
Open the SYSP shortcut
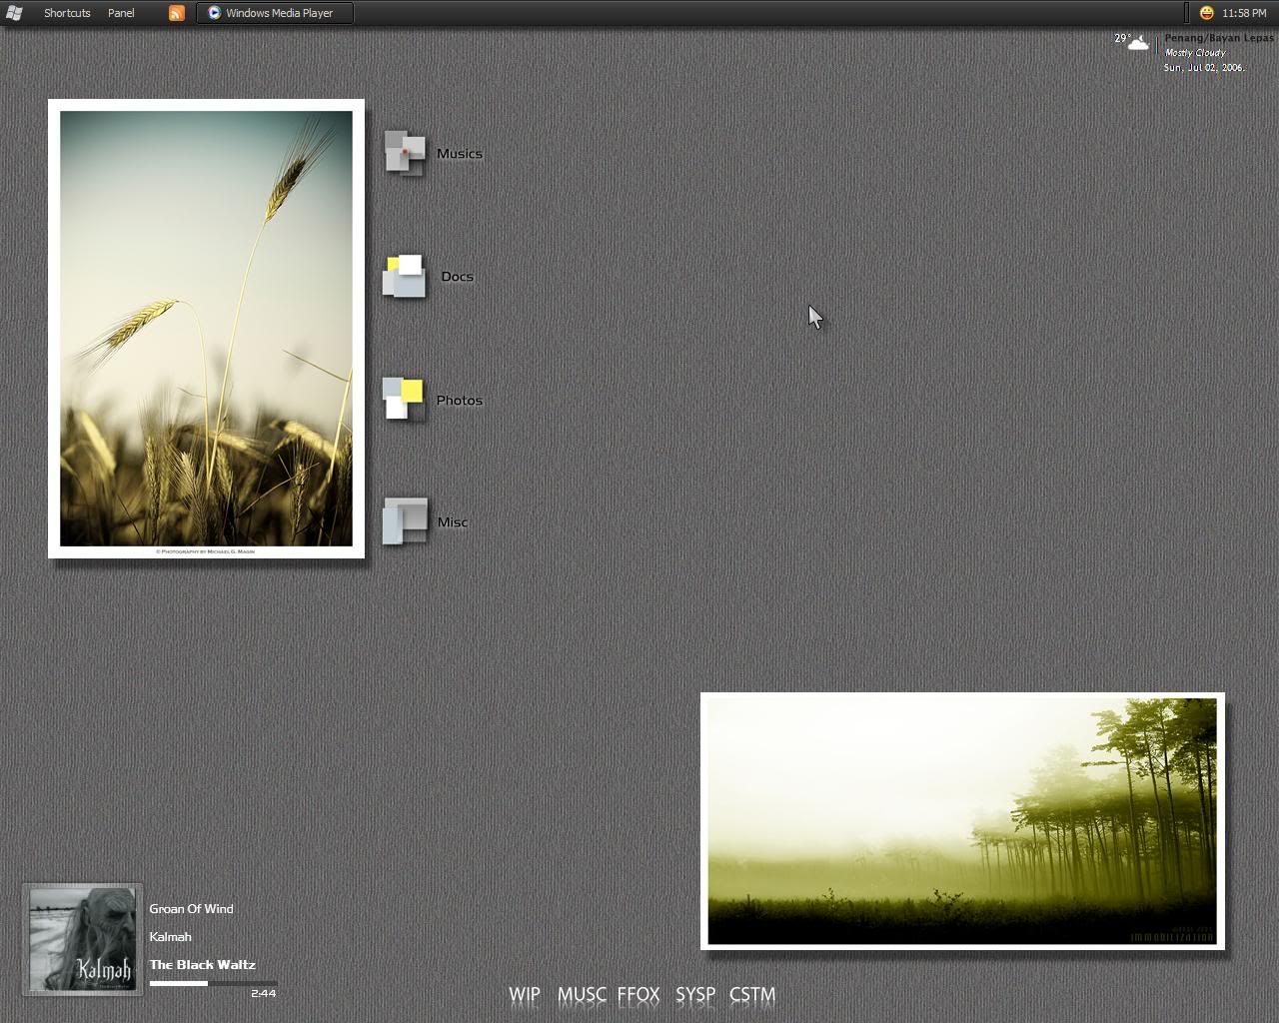[695, 994]
